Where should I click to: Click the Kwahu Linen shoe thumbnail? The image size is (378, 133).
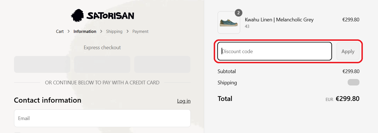229,23
